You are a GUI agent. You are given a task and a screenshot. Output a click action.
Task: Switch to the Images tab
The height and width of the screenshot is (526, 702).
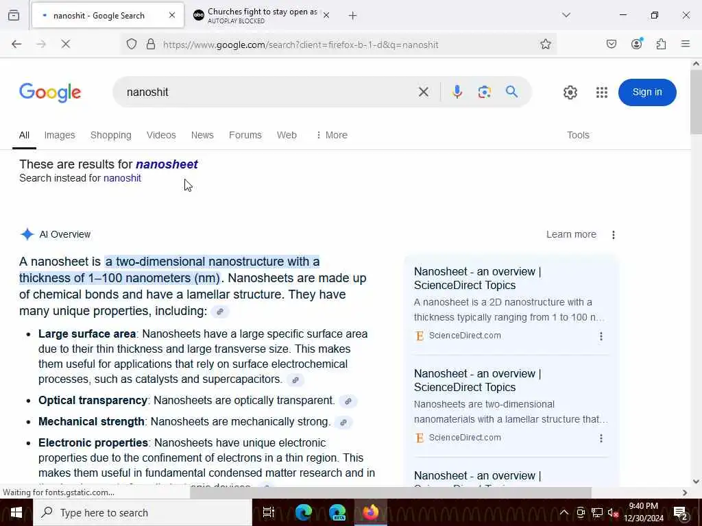(x=60, y=135)
